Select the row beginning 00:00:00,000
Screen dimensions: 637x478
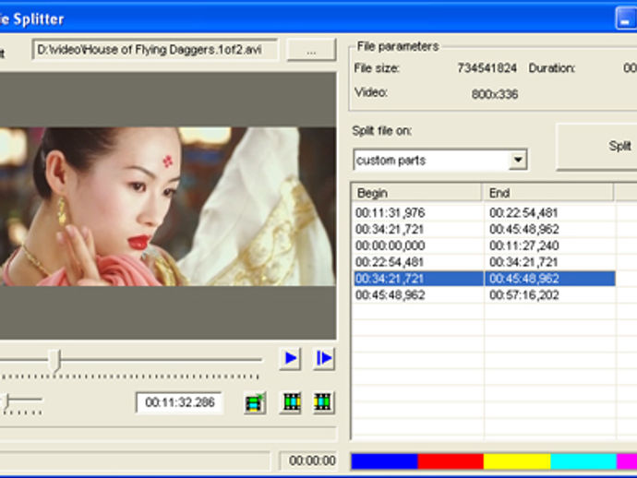pyautogui.click(x=485, y=245)
